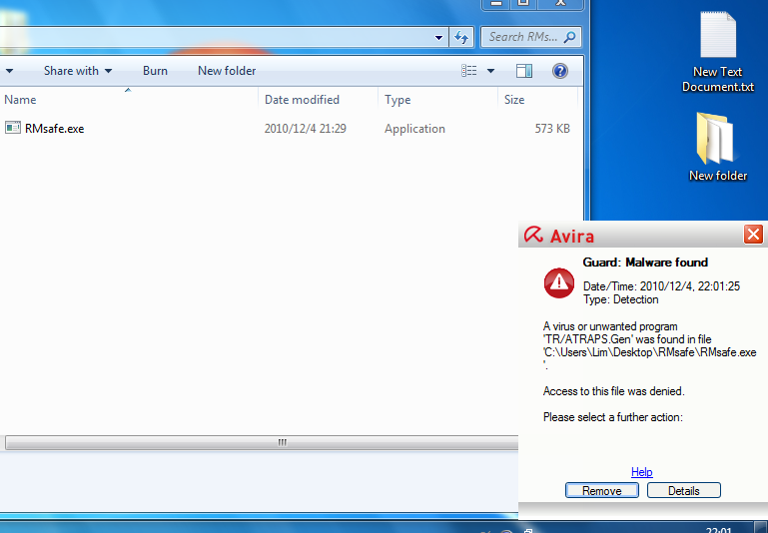Open Explorer help with question mark icon
This screenshot has height=533, width=768.
pyautogui.click(x=560, y=71)
